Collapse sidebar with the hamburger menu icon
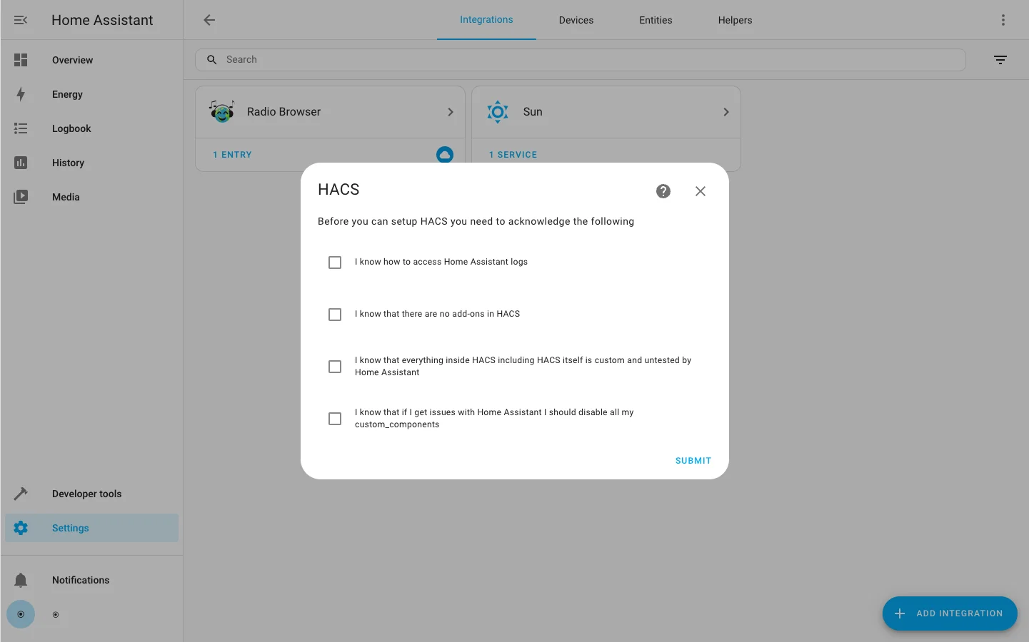 [x=21, y=20]
